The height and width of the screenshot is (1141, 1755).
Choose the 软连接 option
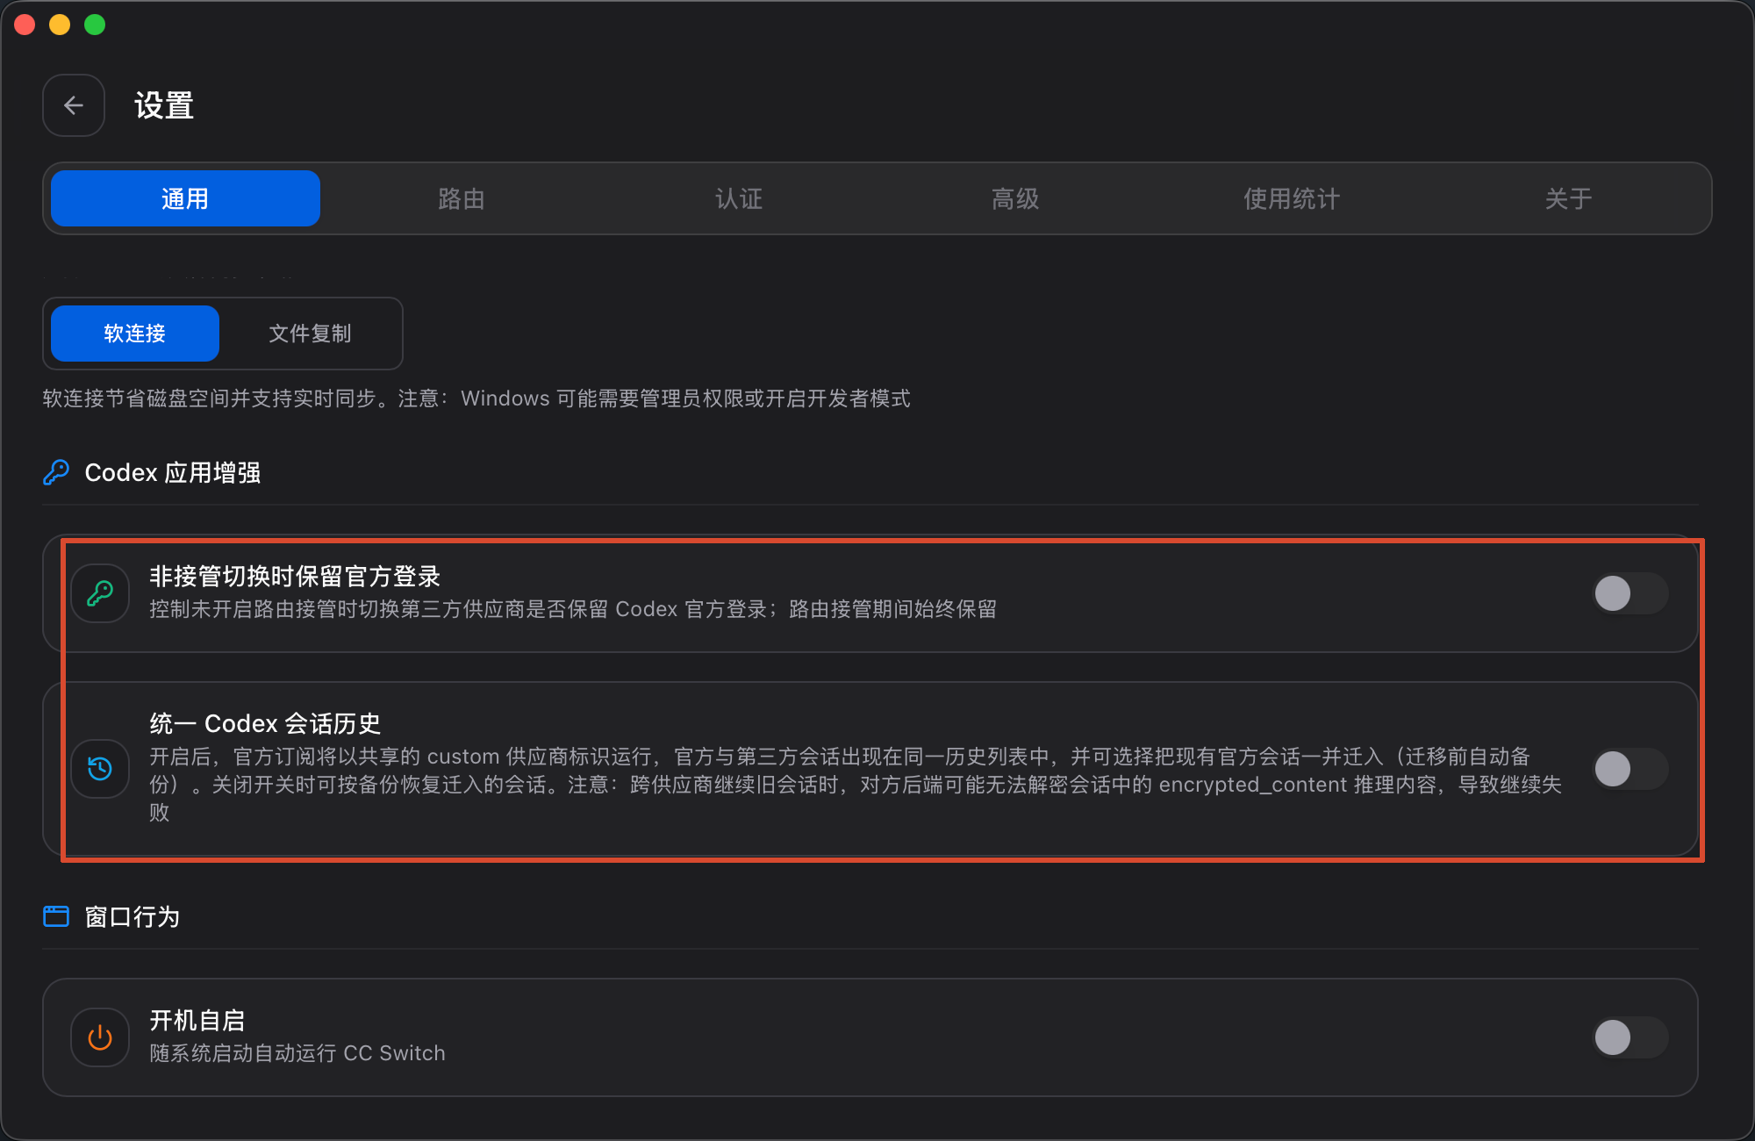[135, 334]
